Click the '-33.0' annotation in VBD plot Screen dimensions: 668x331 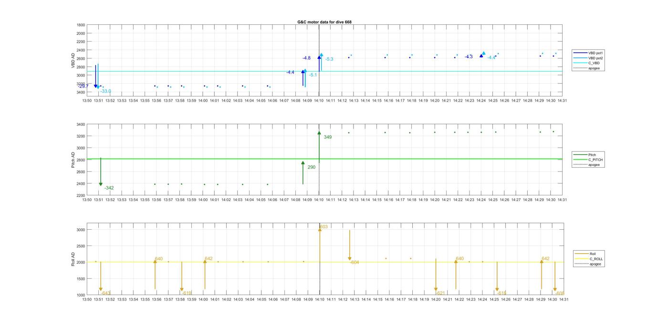click(x=105, y=91)
